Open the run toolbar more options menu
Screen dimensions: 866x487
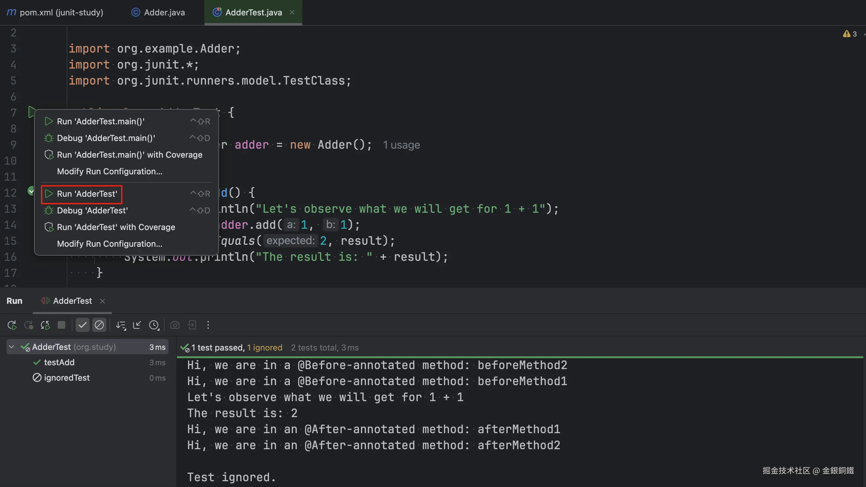point(208,325)
